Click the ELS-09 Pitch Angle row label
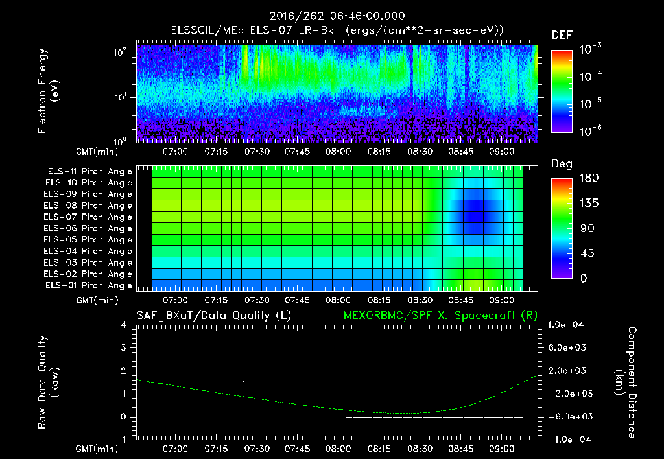This screenshot has height=459, width=664. 88,194
